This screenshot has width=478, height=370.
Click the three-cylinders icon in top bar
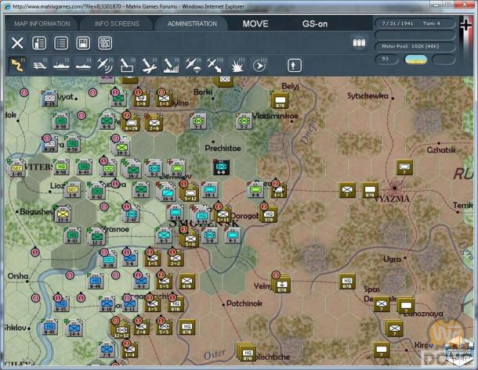pos(359,42)
